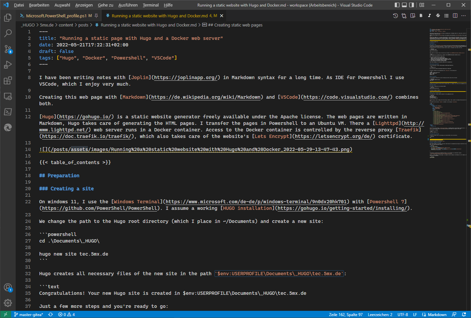
Task: Open the Remote Explorer view
Action: [8, 96]
